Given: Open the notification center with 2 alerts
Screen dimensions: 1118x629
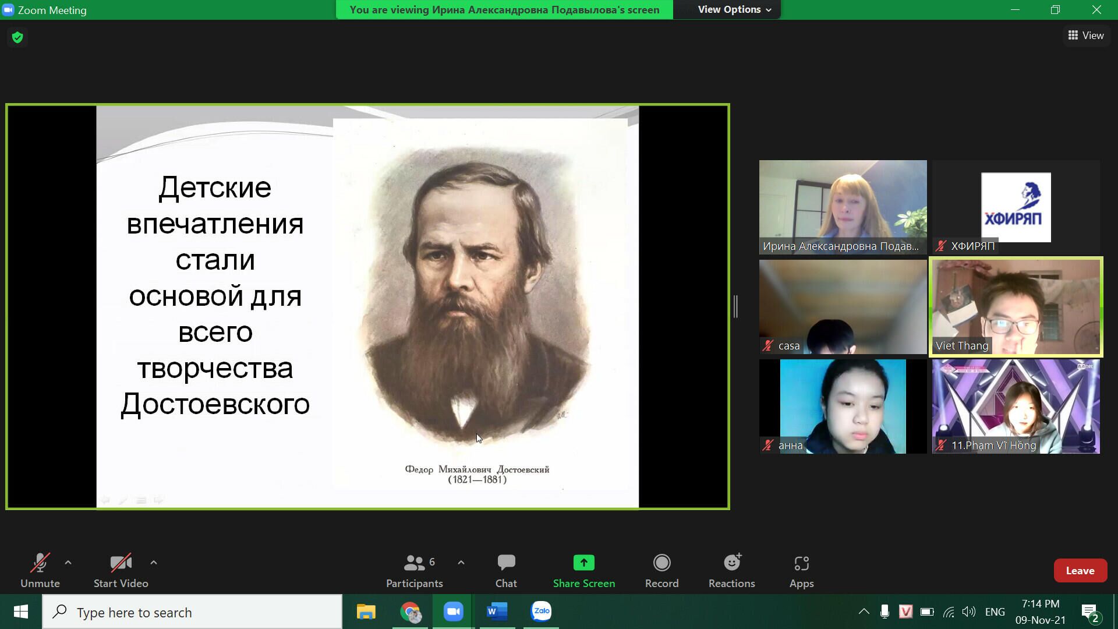Looking at the screenshot, I should click(x=1091, y=613).
